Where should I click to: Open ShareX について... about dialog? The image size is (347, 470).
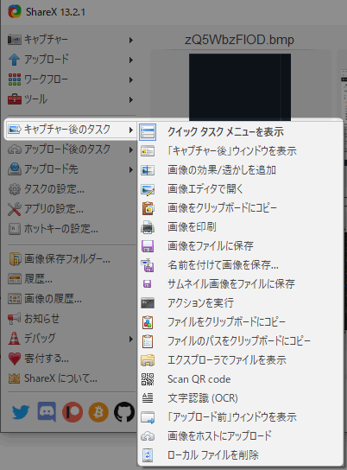pos(72,378)
